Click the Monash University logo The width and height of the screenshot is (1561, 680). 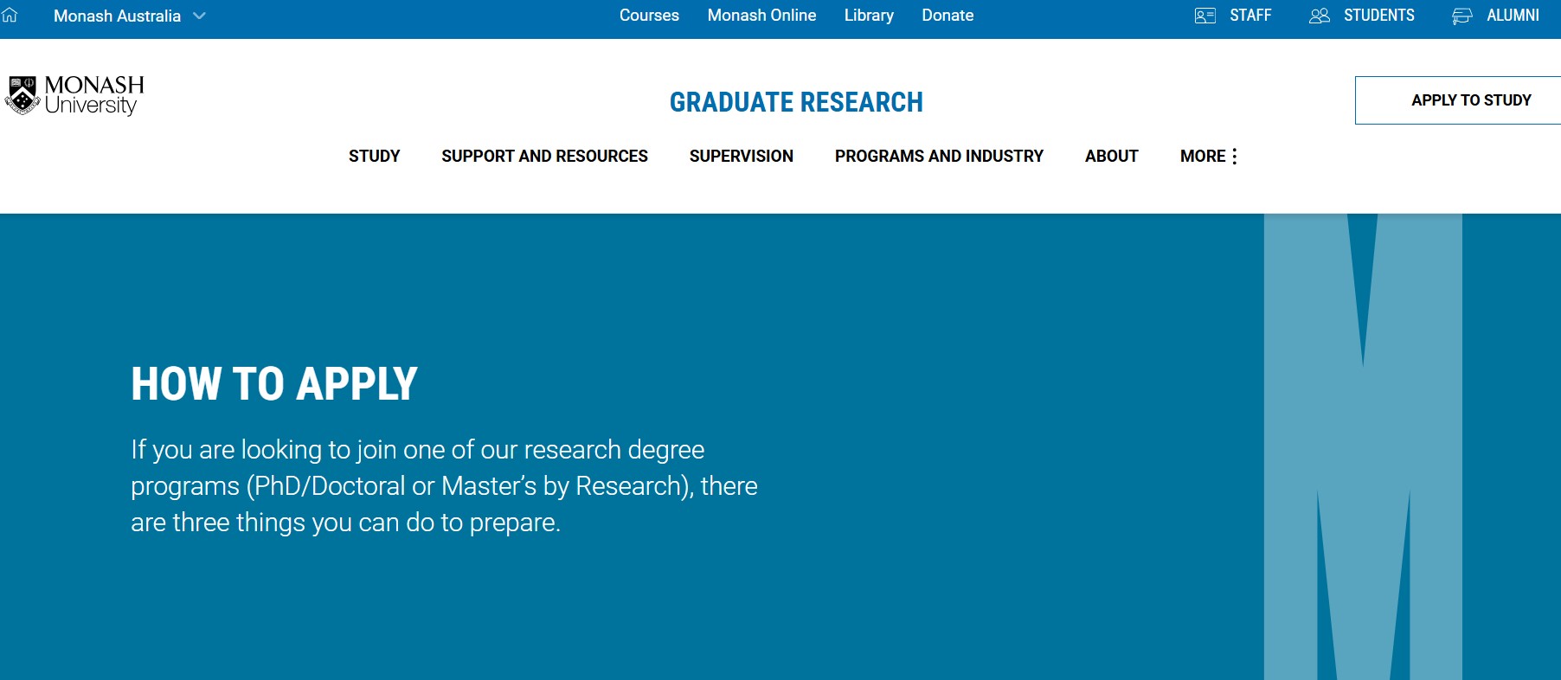[x=75, y=95]
